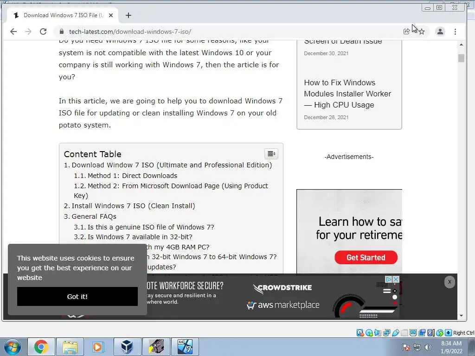The image size is (475, 356).
Task: Jump to Method 2: From Microsoft Download Page
Action: click(171, 191)
